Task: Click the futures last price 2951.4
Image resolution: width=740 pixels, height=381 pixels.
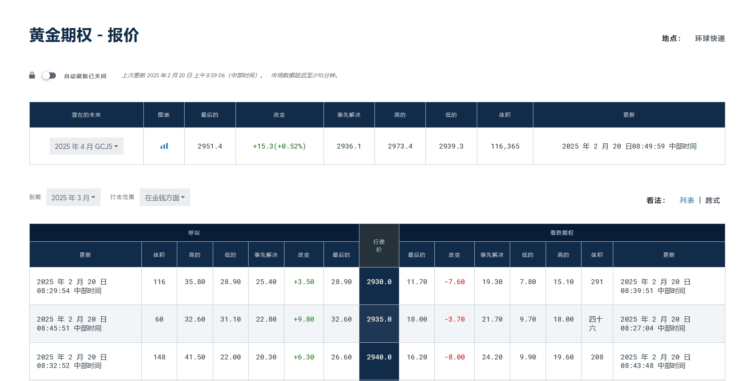Action: coord(210,146)
